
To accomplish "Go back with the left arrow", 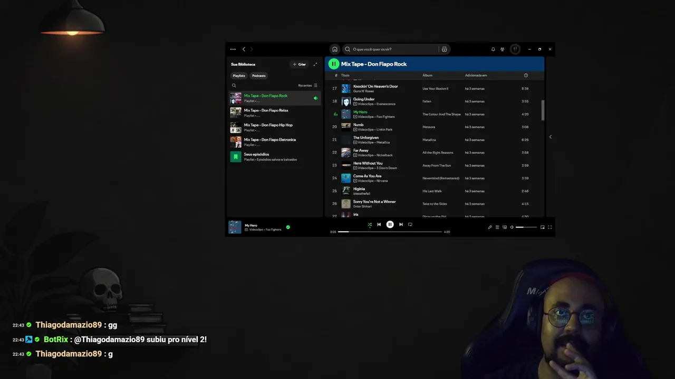I will coord(244,49).
